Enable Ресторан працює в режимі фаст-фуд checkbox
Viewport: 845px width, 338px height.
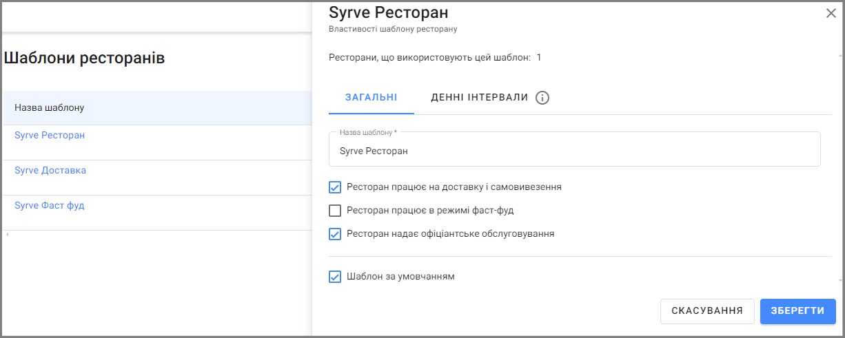click(335, 210)
